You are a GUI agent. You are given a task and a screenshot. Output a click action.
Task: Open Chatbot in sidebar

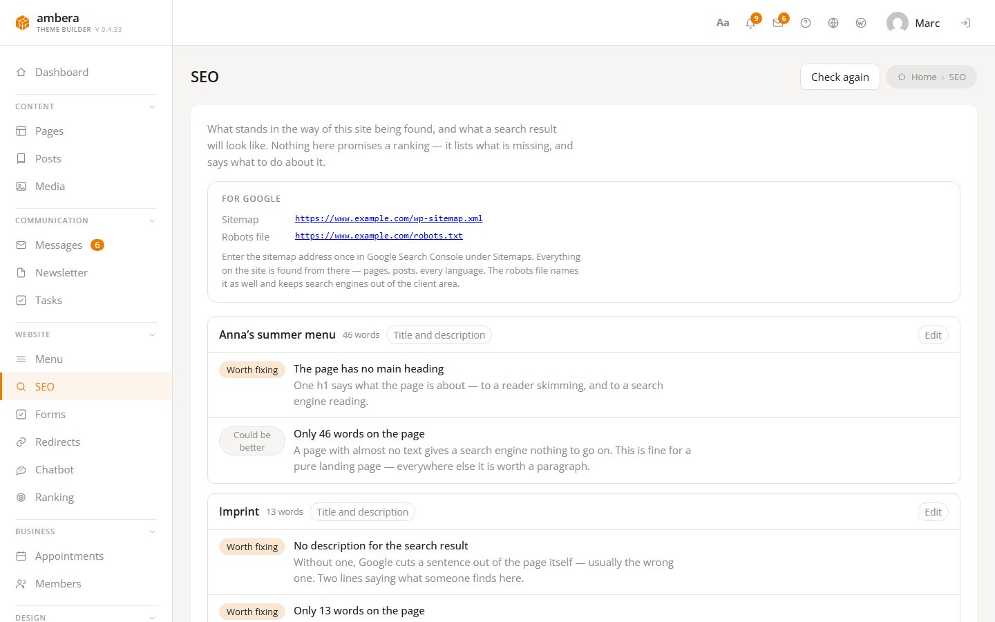(86, 469)
